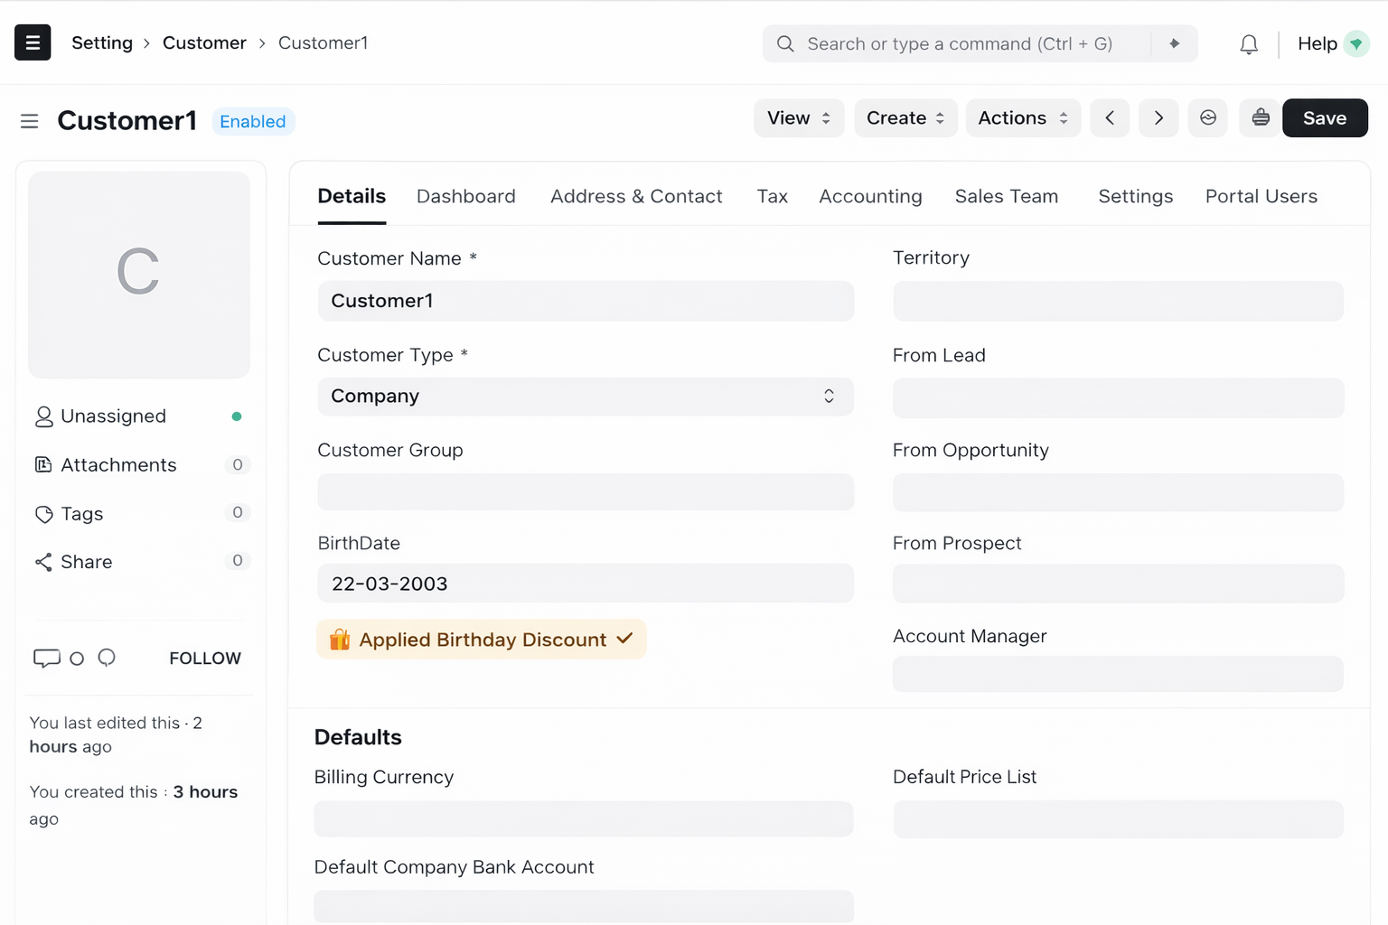Print the customer document

point(1261,118)
